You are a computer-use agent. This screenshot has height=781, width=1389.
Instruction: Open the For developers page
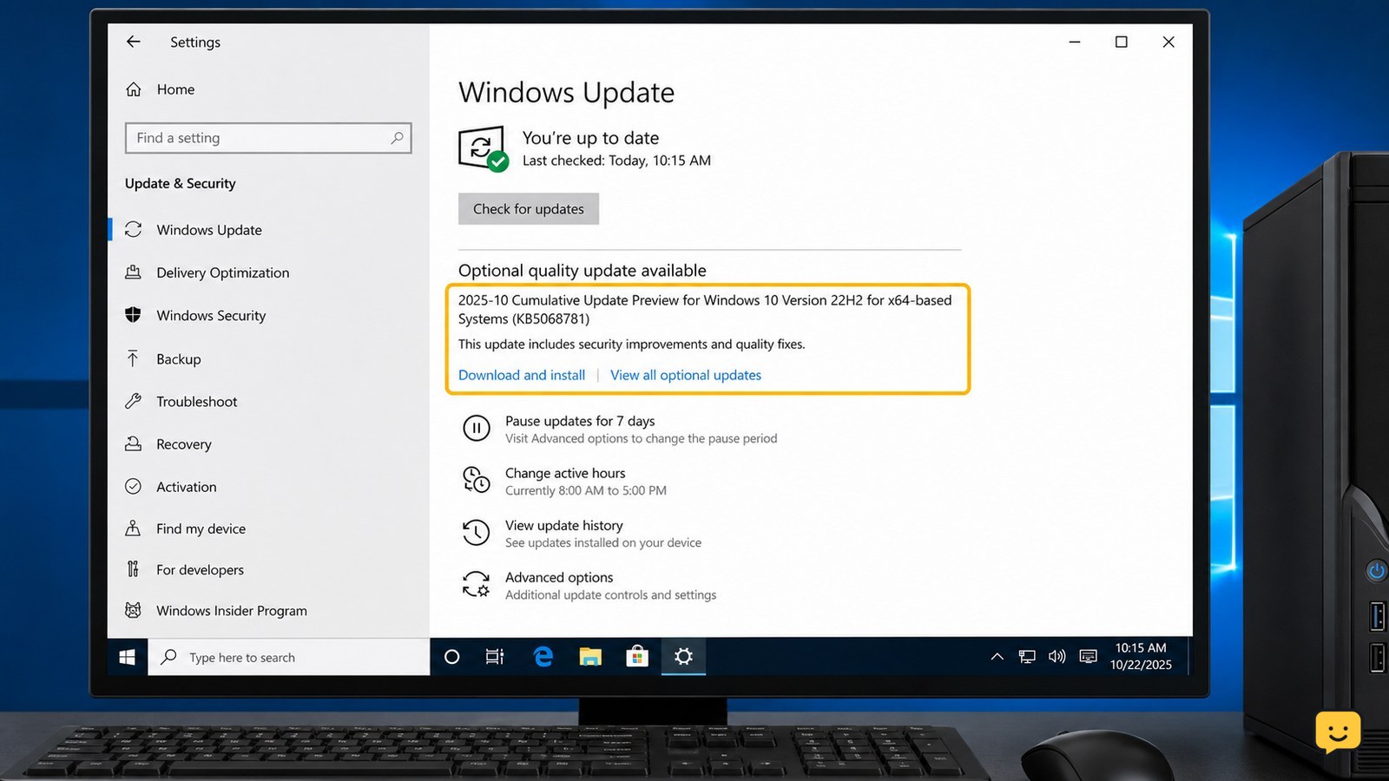coord(200,570)
